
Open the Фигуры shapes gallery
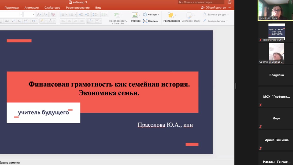(151, 14)
